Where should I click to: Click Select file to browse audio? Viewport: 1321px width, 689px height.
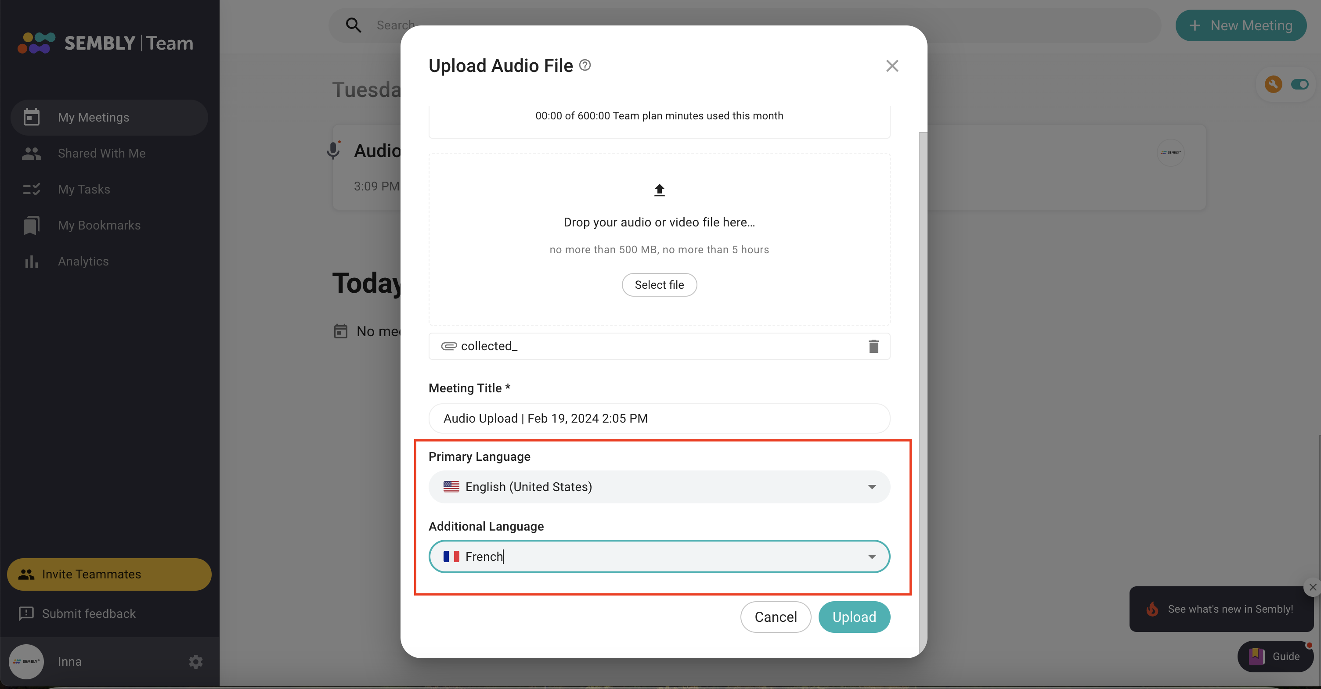(x=659, y=285)
